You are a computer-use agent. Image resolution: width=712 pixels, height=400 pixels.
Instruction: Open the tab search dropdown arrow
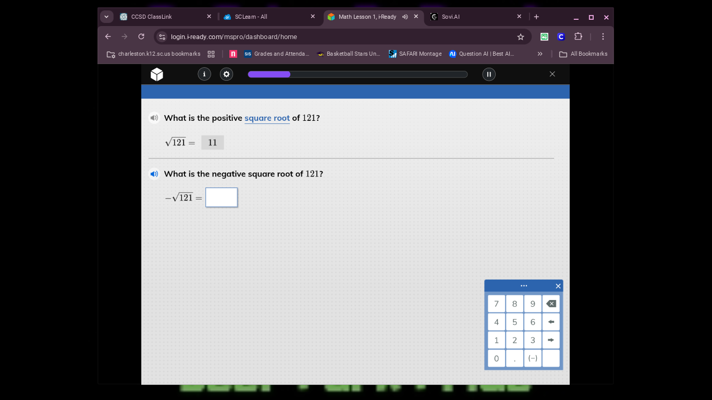point(106,16)
